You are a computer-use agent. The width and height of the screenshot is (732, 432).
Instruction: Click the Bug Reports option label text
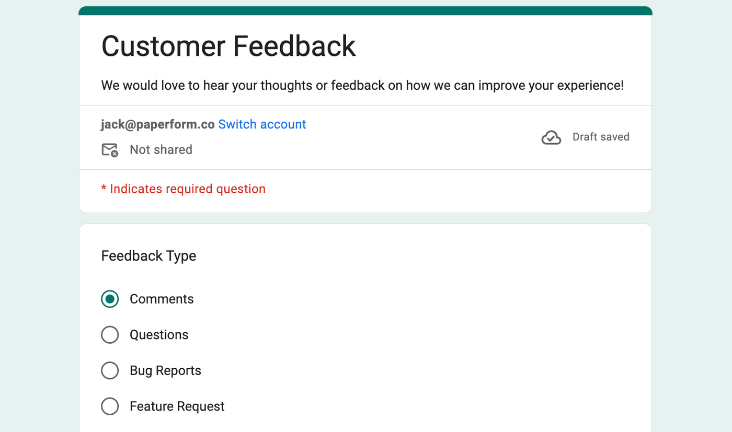165,371
